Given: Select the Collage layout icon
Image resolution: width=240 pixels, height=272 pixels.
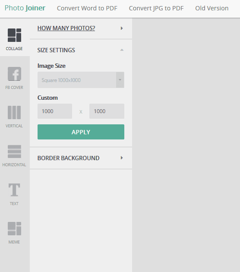Looking at the screenshot, I should click(14, 35).
